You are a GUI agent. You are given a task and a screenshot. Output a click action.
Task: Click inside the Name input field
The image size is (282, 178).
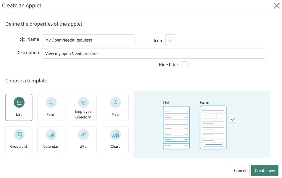(x=88, y=40)
